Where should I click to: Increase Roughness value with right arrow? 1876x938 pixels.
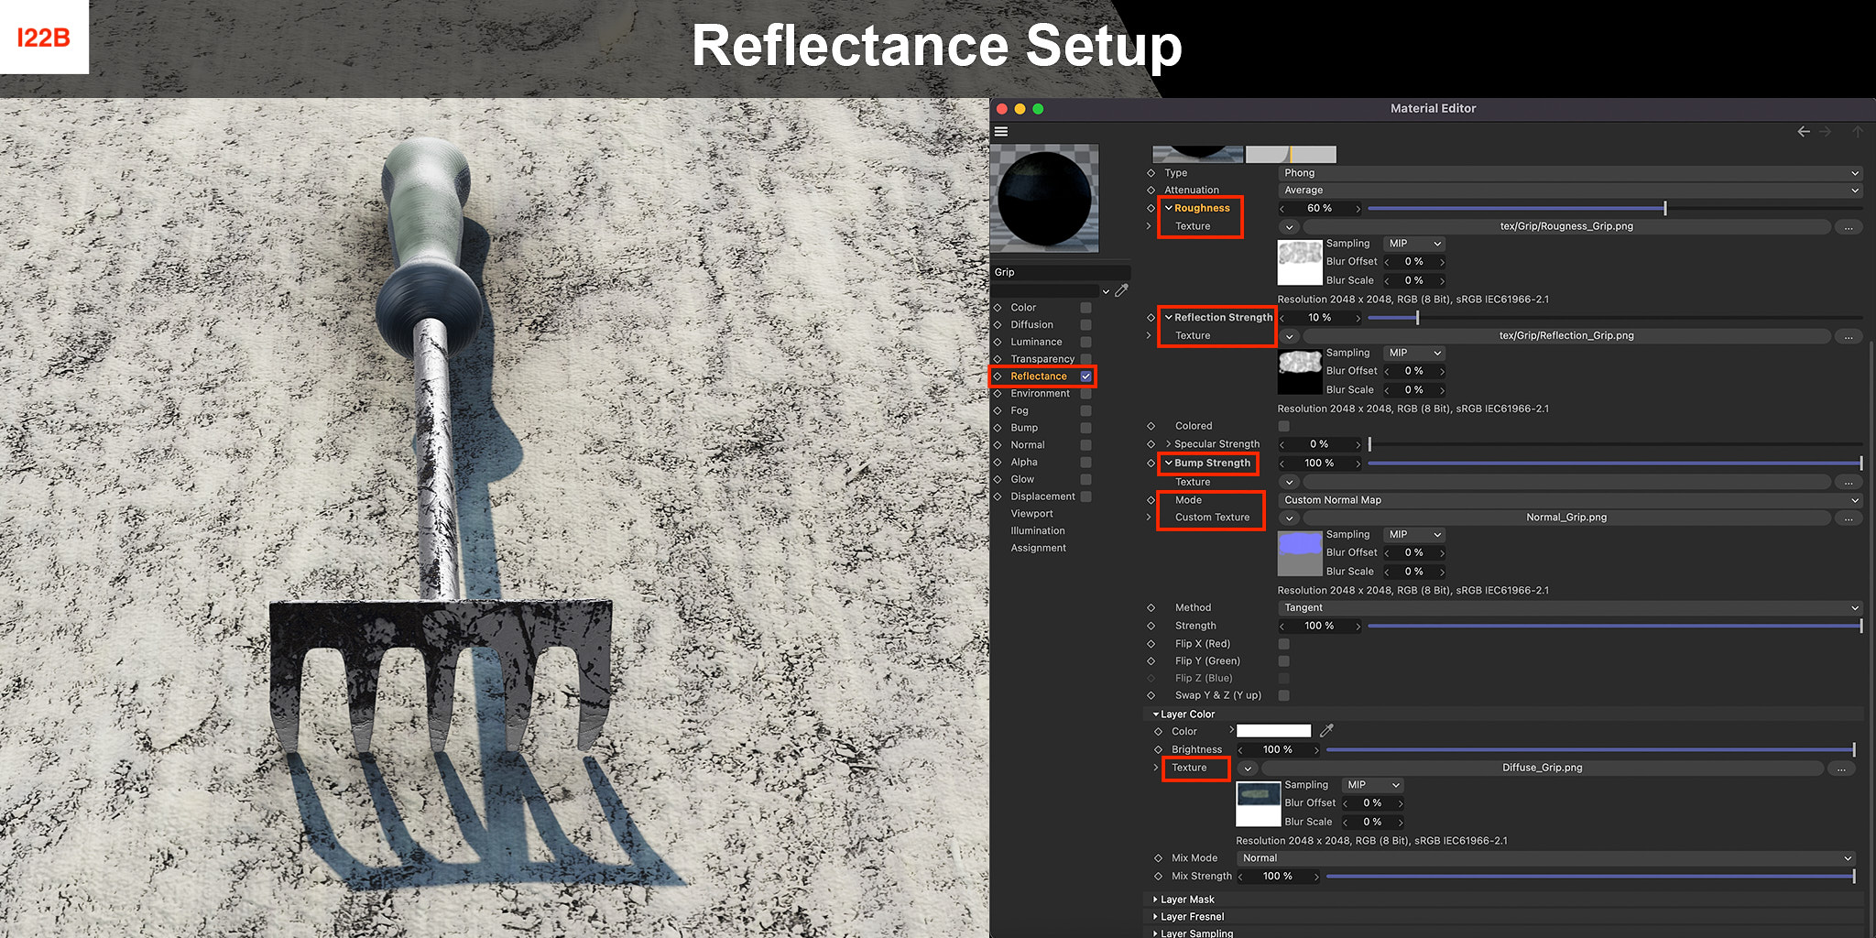pos(1358,209)
